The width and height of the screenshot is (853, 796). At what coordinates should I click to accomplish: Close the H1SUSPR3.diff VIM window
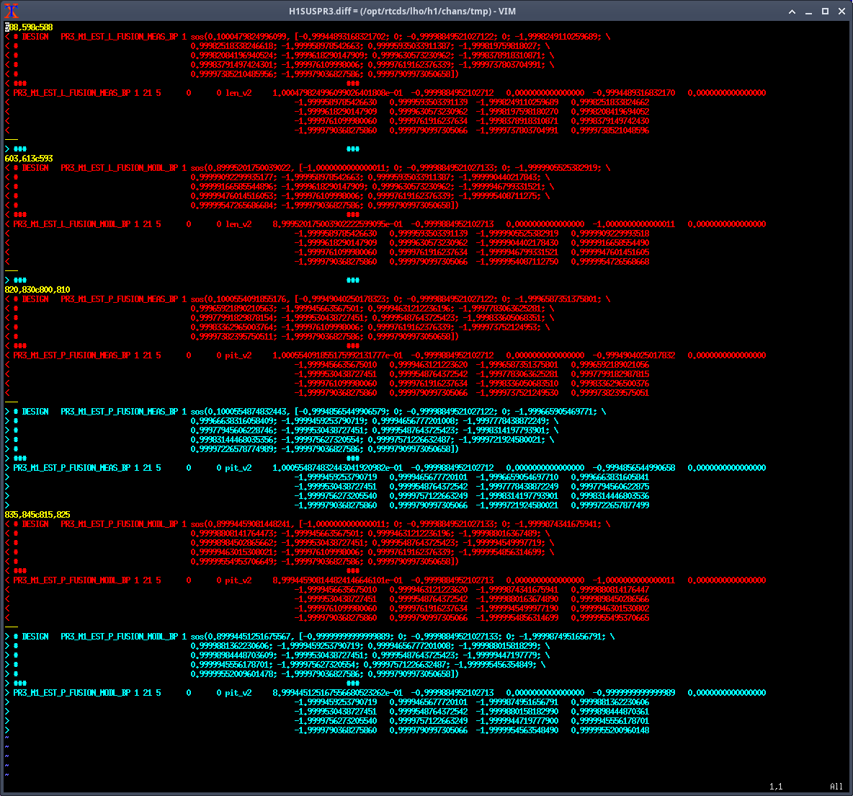click(x=841, y=11)
